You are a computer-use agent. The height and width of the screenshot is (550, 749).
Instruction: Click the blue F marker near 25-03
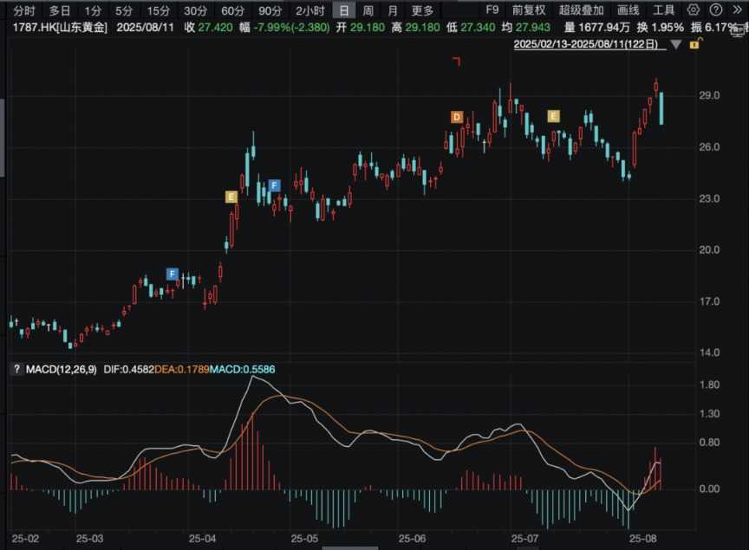tap(173, 275)
